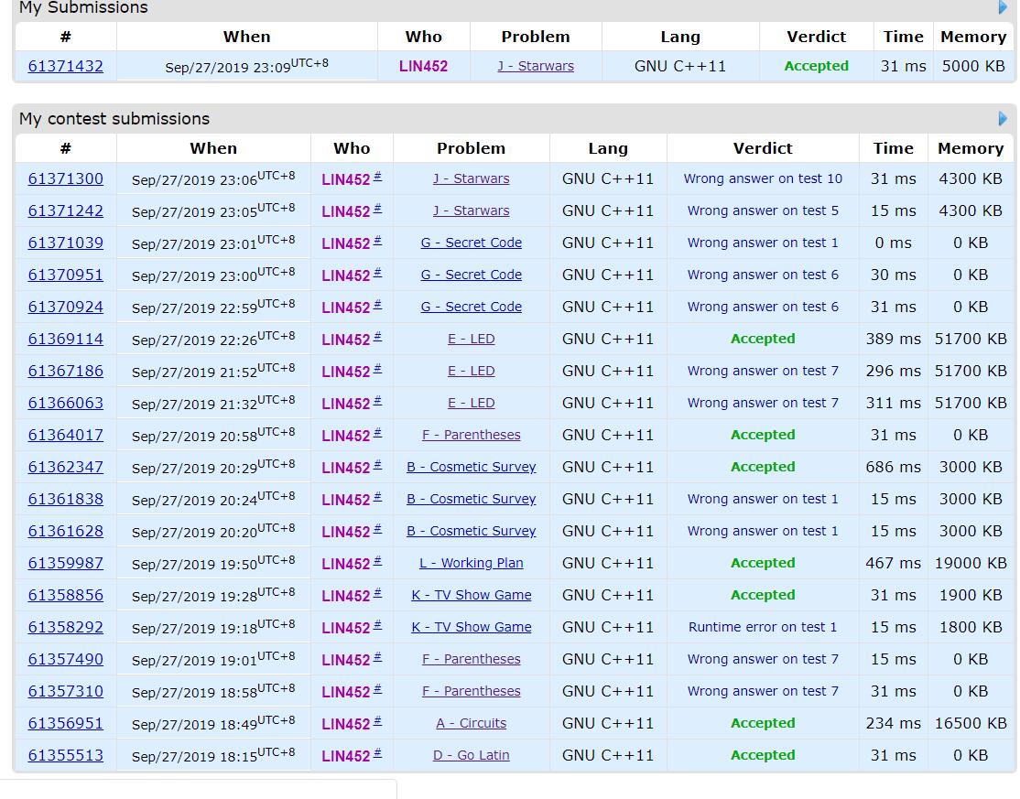Click the Runtime error on test 1 verdict
Screen dimensions: 1020x799
click(763, 627)
